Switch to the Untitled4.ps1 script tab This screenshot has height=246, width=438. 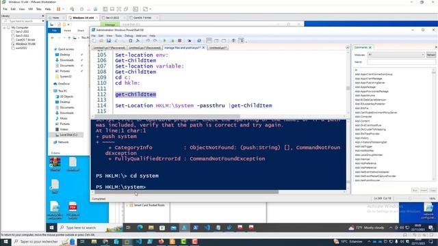point(218,48)
